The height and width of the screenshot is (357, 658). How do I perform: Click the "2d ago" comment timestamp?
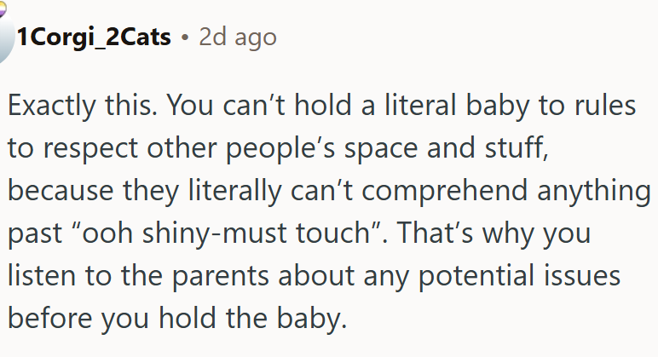tap(237, 37)
